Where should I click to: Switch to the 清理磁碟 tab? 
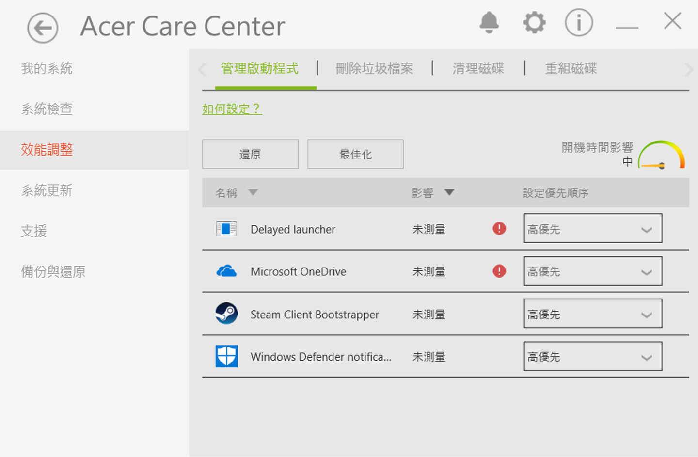point(478,68)
